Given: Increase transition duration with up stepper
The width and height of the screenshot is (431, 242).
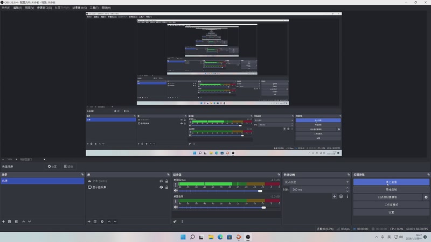Looking at the screenshot, I should (x=347, y=188).
